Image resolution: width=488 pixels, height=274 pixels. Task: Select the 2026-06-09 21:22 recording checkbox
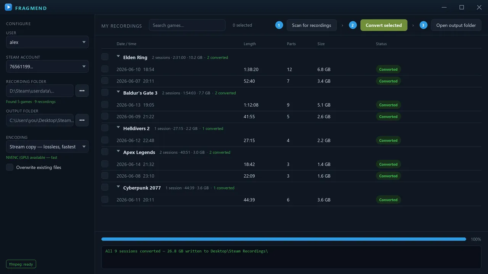105,116
